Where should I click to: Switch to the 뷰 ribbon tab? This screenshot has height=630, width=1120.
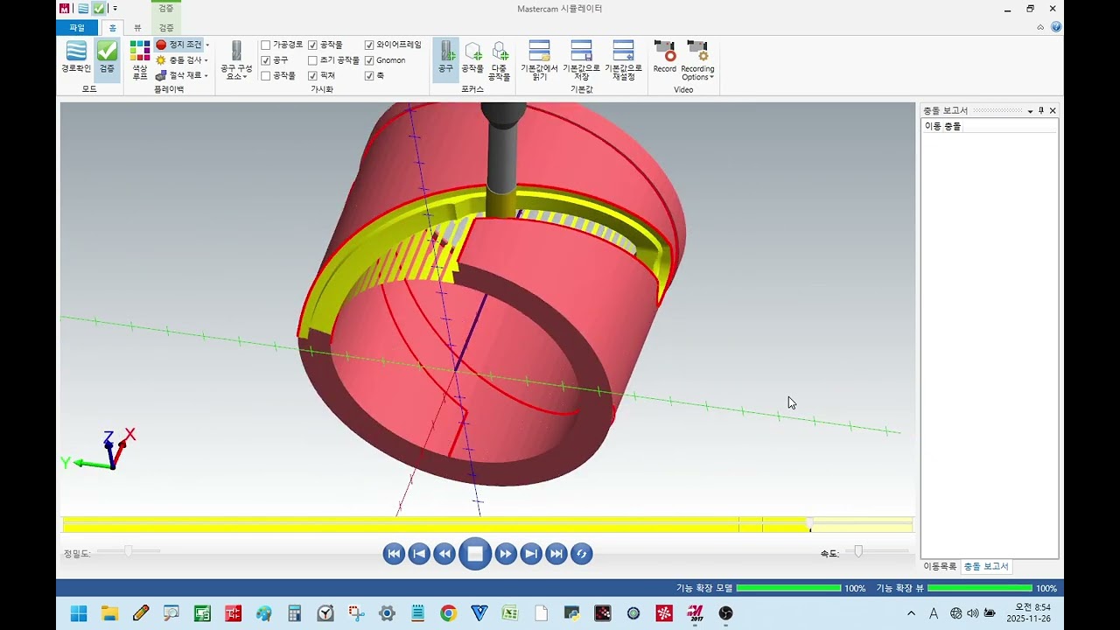click(x=137, y=28)
